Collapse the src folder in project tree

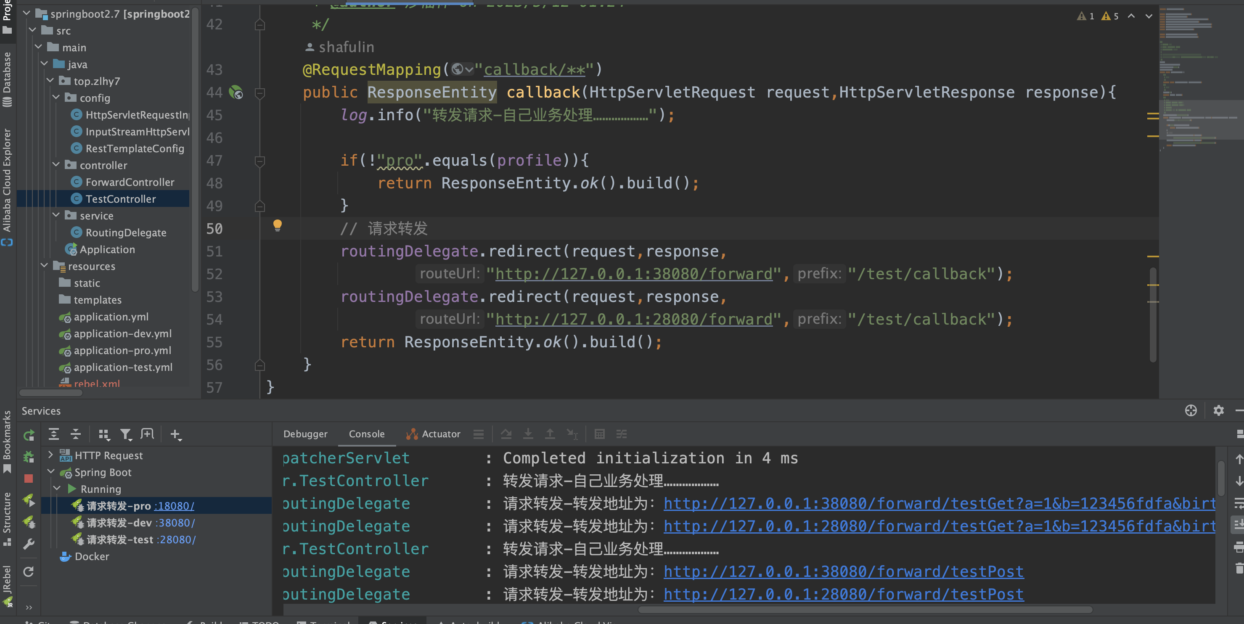click(x=32, y=30)
